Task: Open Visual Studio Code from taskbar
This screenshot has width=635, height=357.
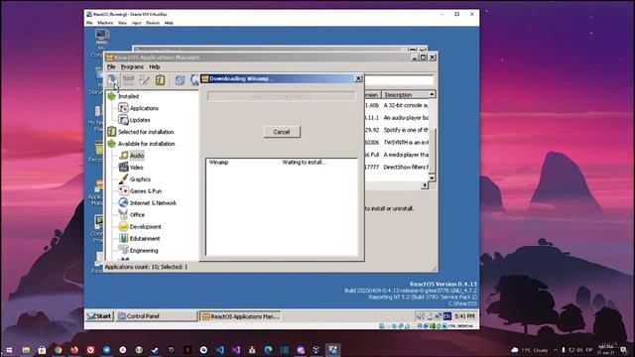Action: pos(220,350)
